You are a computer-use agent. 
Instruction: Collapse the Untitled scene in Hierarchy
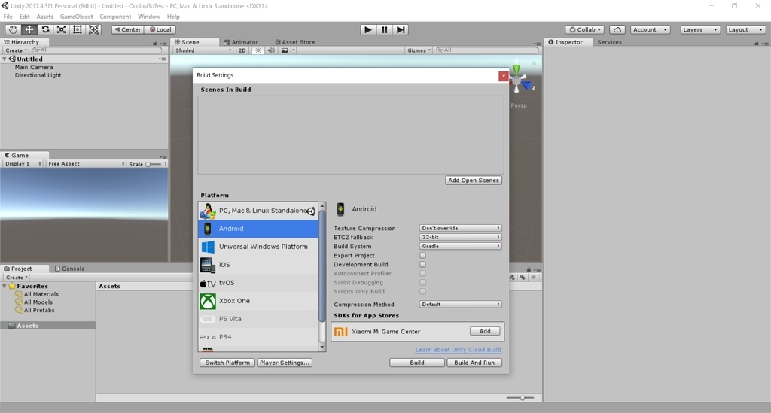5,59
